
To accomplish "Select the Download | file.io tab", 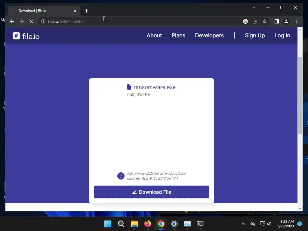I will pos(44,11).
